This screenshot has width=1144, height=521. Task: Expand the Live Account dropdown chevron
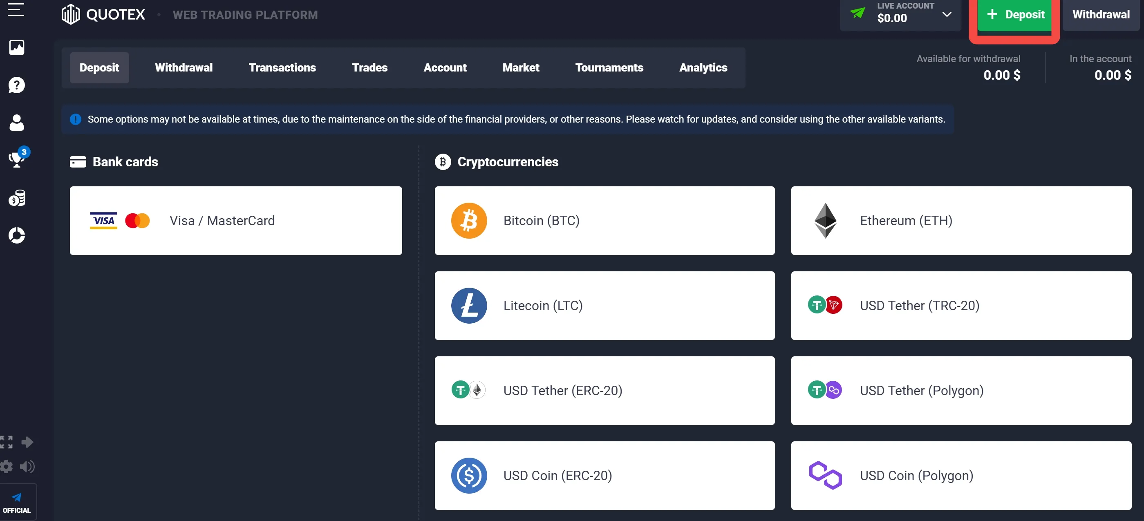click(946, 14)
